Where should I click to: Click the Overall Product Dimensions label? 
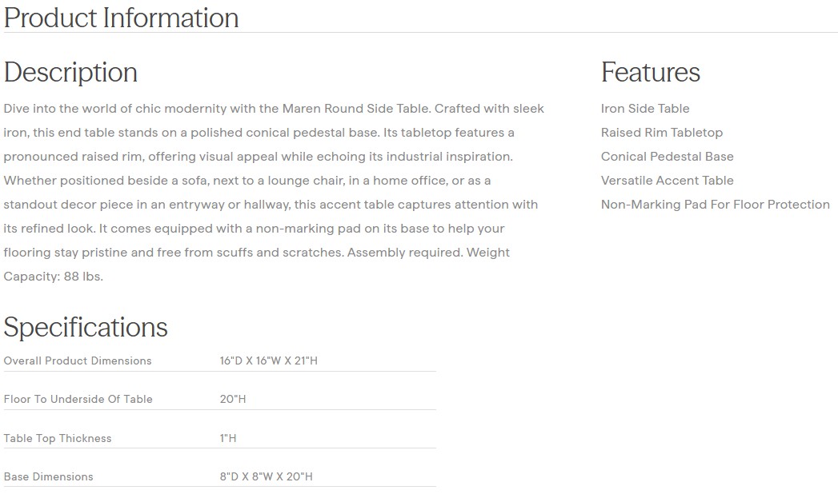tap(78, 361)
